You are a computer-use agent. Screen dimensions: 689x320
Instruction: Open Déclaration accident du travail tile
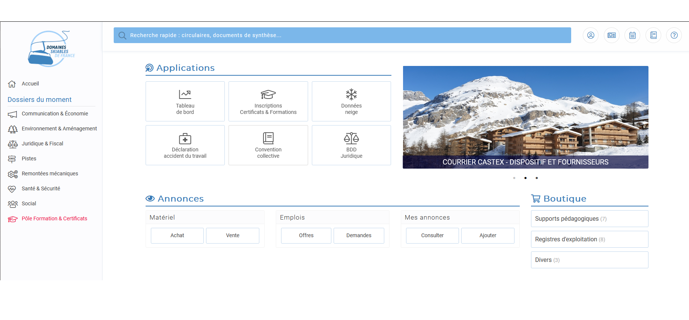185,145
